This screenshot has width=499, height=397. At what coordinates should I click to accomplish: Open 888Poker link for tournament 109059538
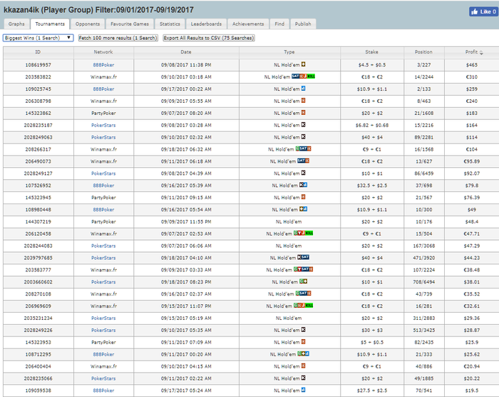click(x=103, y=391)
